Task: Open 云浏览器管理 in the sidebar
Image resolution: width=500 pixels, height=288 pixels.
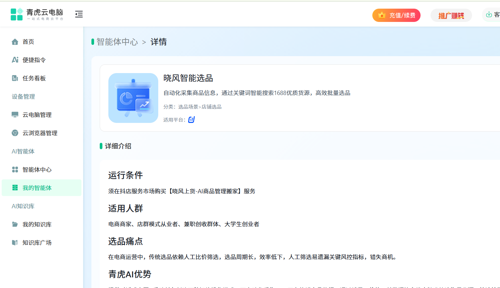Action: [42, 133]
